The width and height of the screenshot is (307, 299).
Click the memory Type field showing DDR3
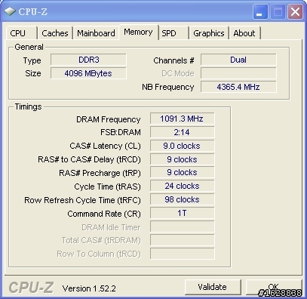88,60
